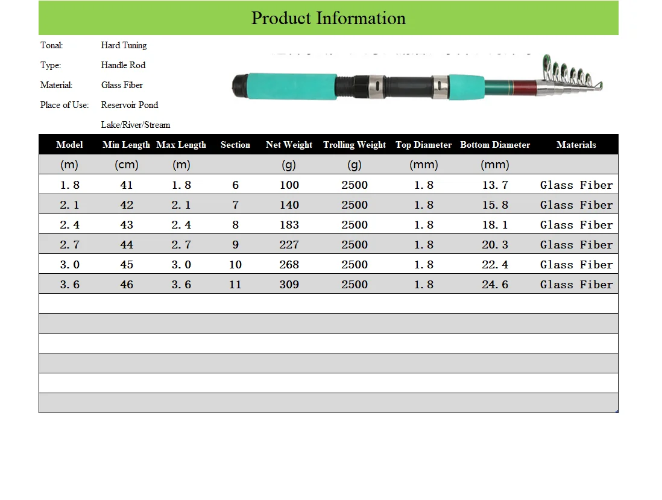This screenshot has height=500, width=662.
Task: Click the 'Trolling Weight' column header
Action: pos(355,144)
